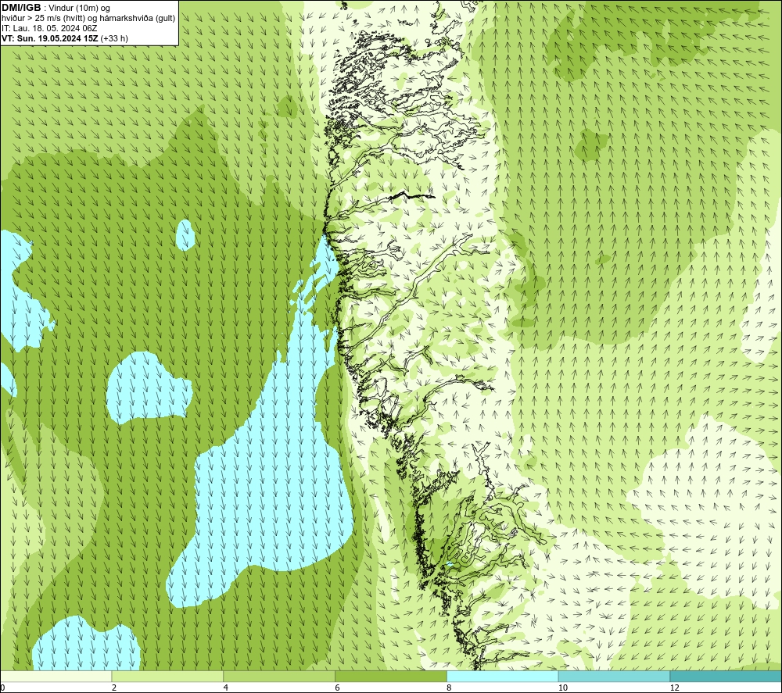Click the '8' label on color scale
782x693 pixels.
point(450,688)
